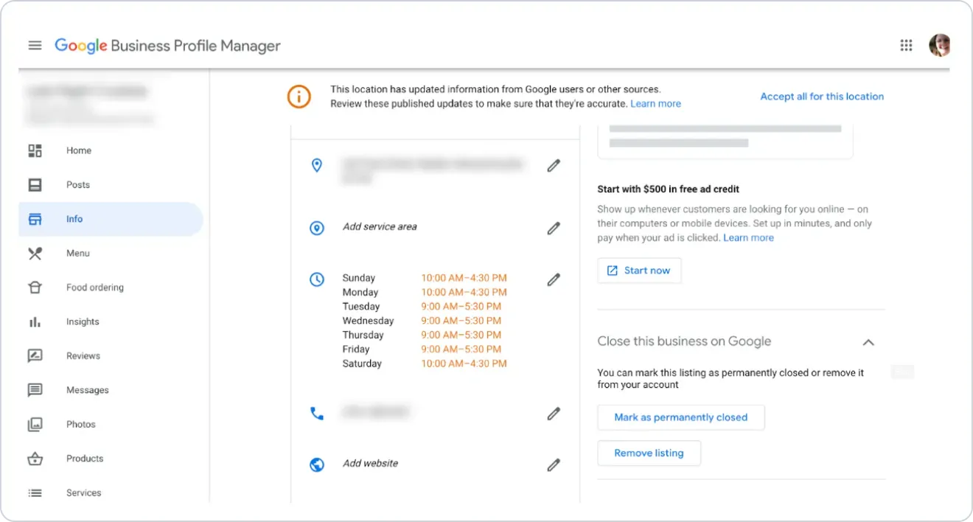Click the Reviews icon in sidebar
This screenshot has width=973, height=522.
[35, 356]
